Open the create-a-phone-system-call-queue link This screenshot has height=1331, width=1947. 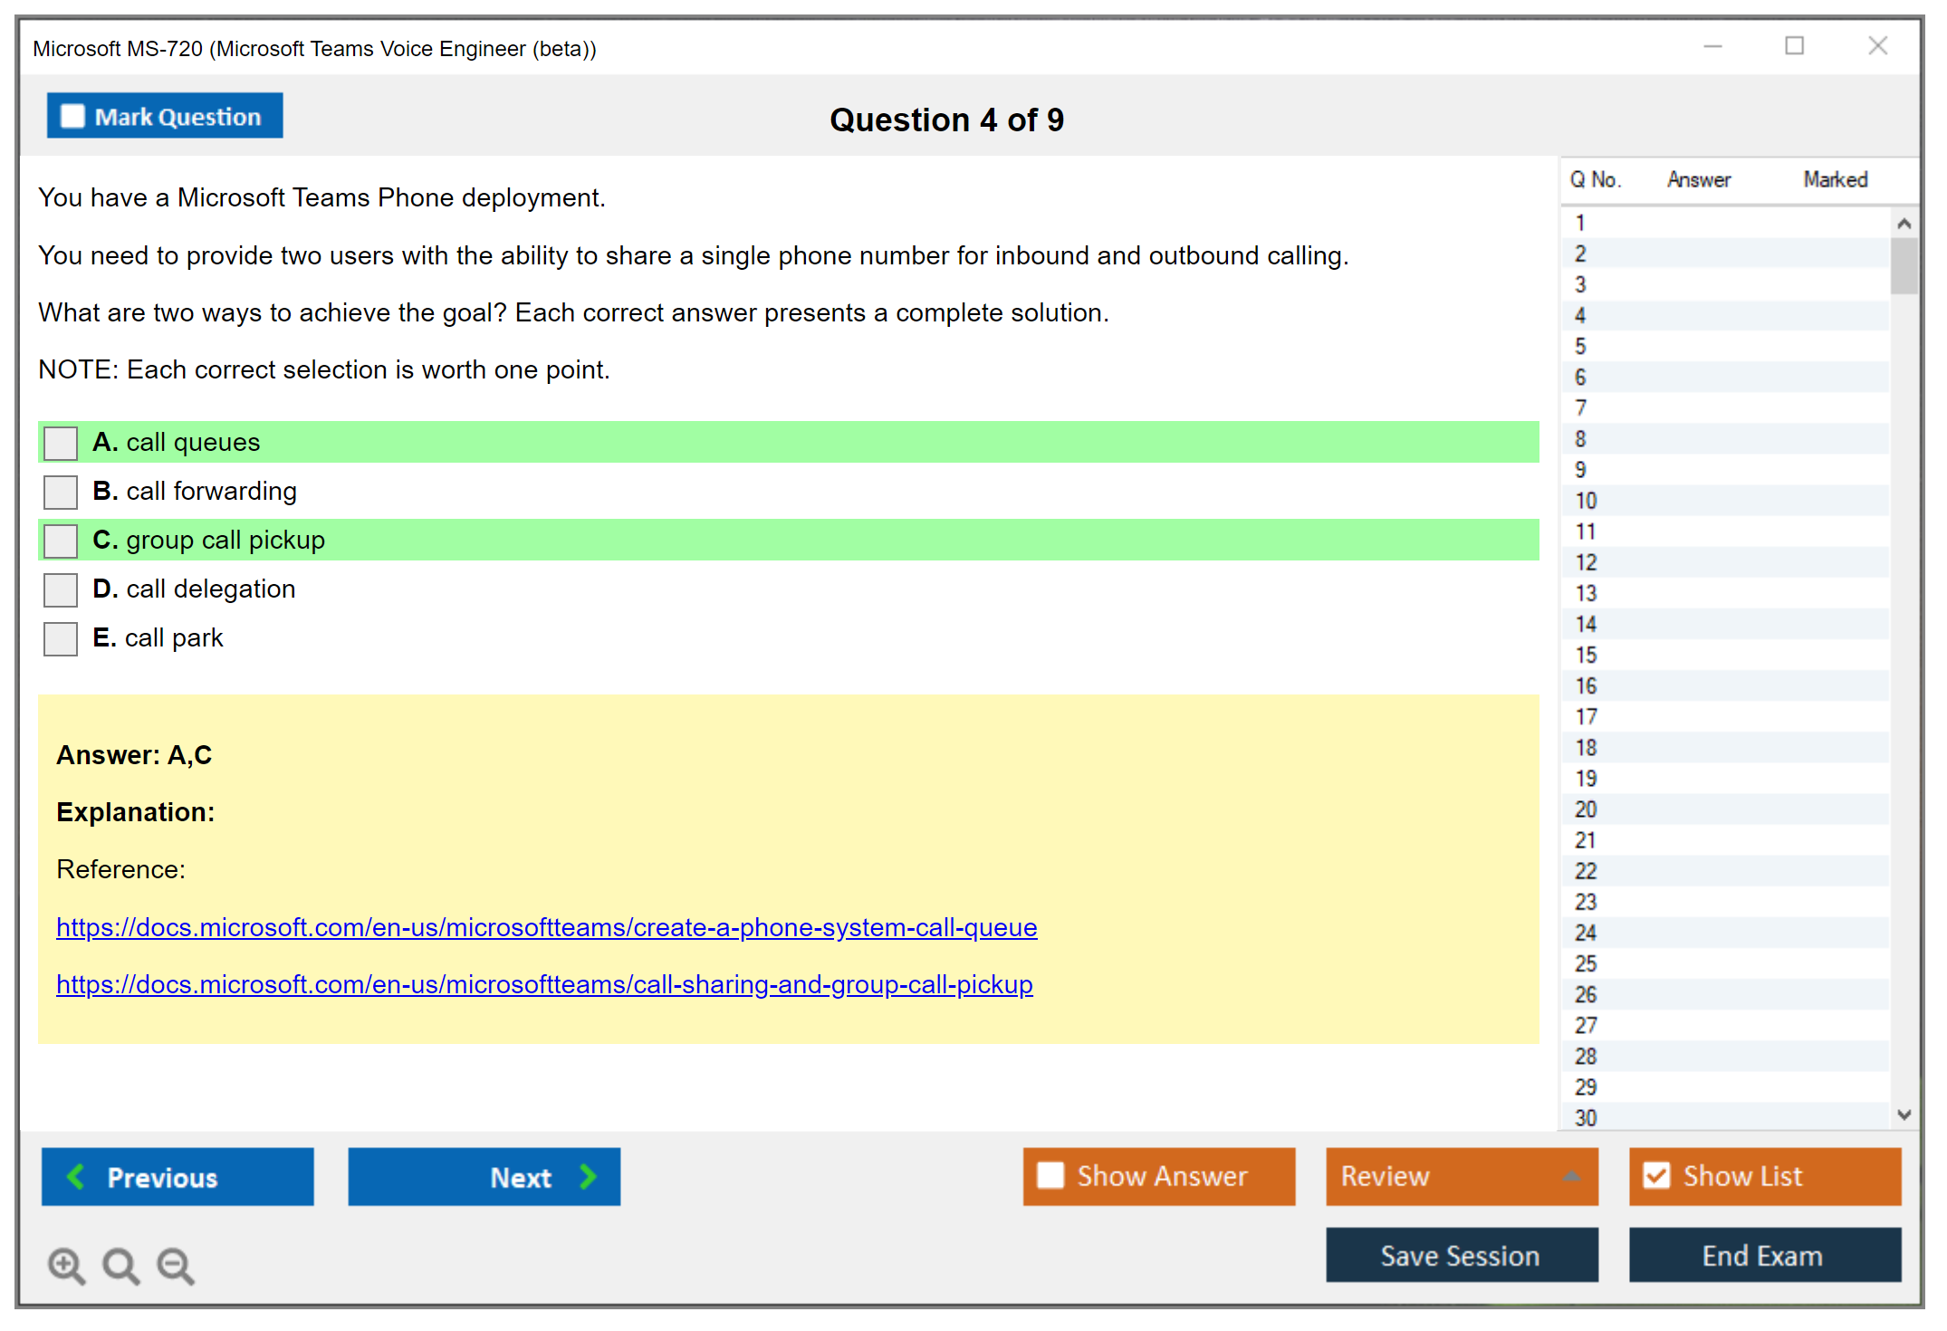click(x=546, y=927)
